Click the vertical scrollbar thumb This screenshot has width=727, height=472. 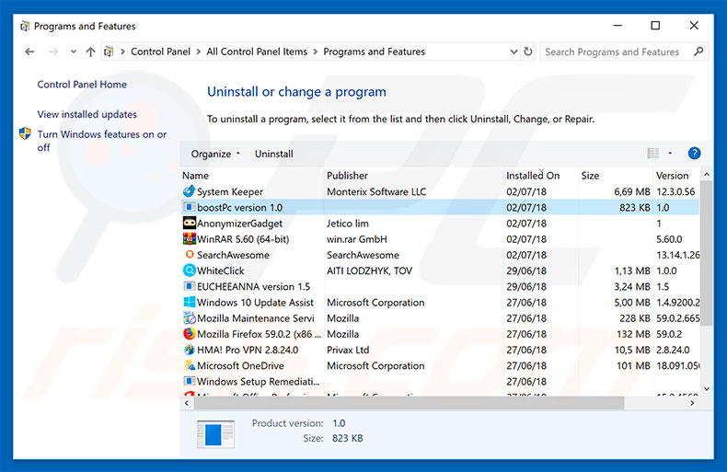706,253
